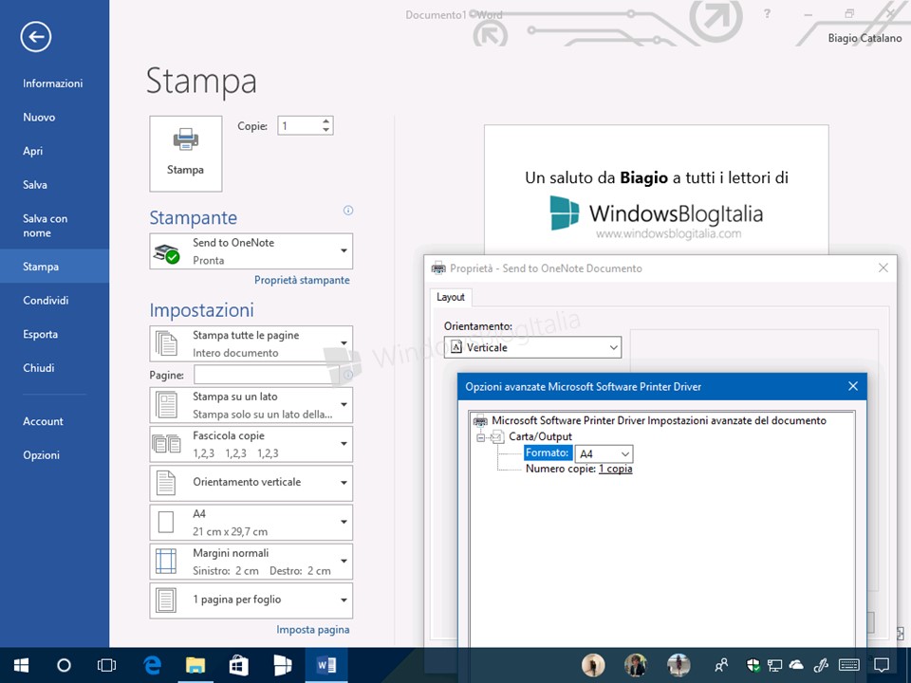Increase the Copie count with the up arrow
Viewport: 911px width, 683px height.
point(325,120)
